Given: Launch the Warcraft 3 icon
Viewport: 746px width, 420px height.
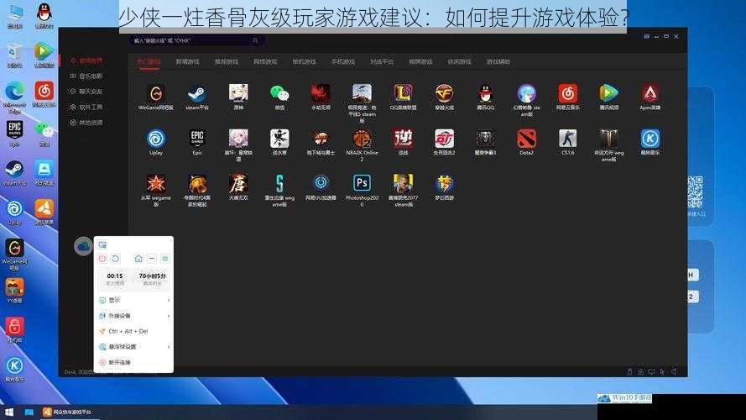Looking at the screenshot, I should 485,139.
